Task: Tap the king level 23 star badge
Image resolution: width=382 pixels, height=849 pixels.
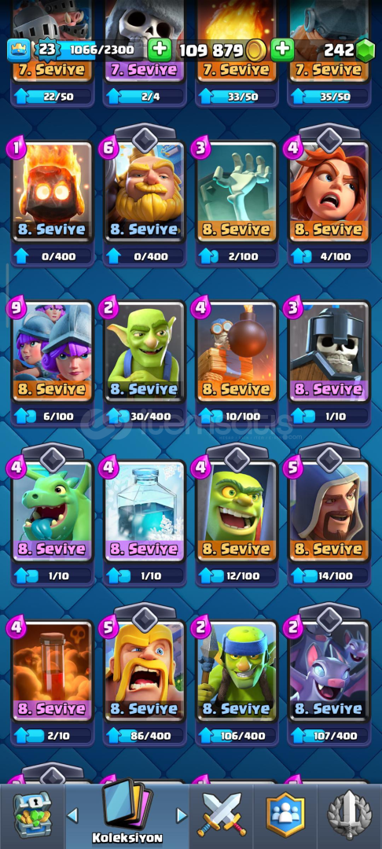Action: tap(47, 50)
